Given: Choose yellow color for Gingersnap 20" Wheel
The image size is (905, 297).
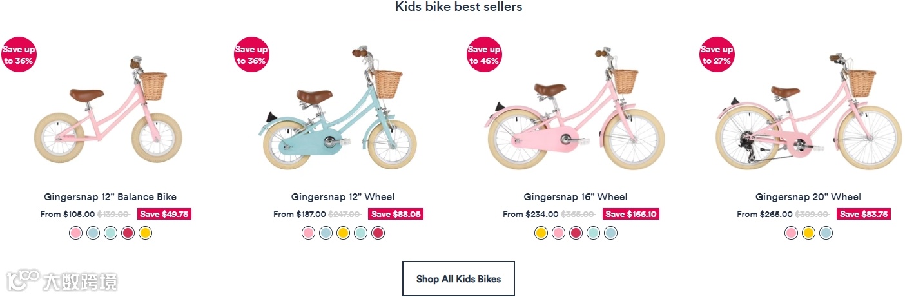Looking at the screenshot, I should (x=808, y=233).
